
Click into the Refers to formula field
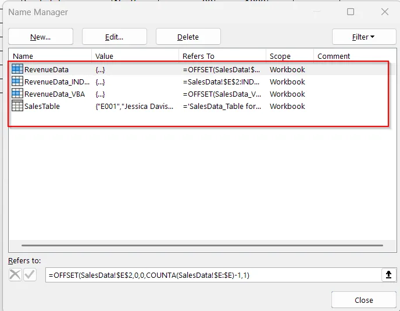[213, 275]
